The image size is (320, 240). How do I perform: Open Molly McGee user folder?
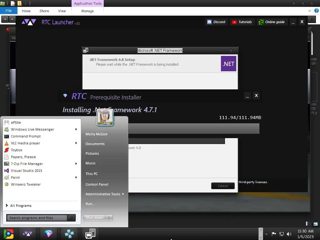[x=97, y=134]
